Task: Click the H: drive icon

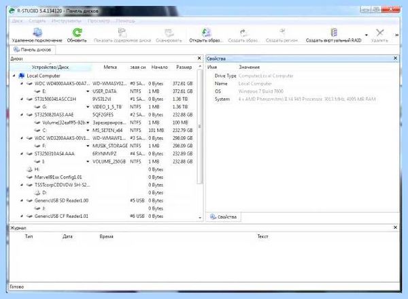Action: (x=29, y=170)
